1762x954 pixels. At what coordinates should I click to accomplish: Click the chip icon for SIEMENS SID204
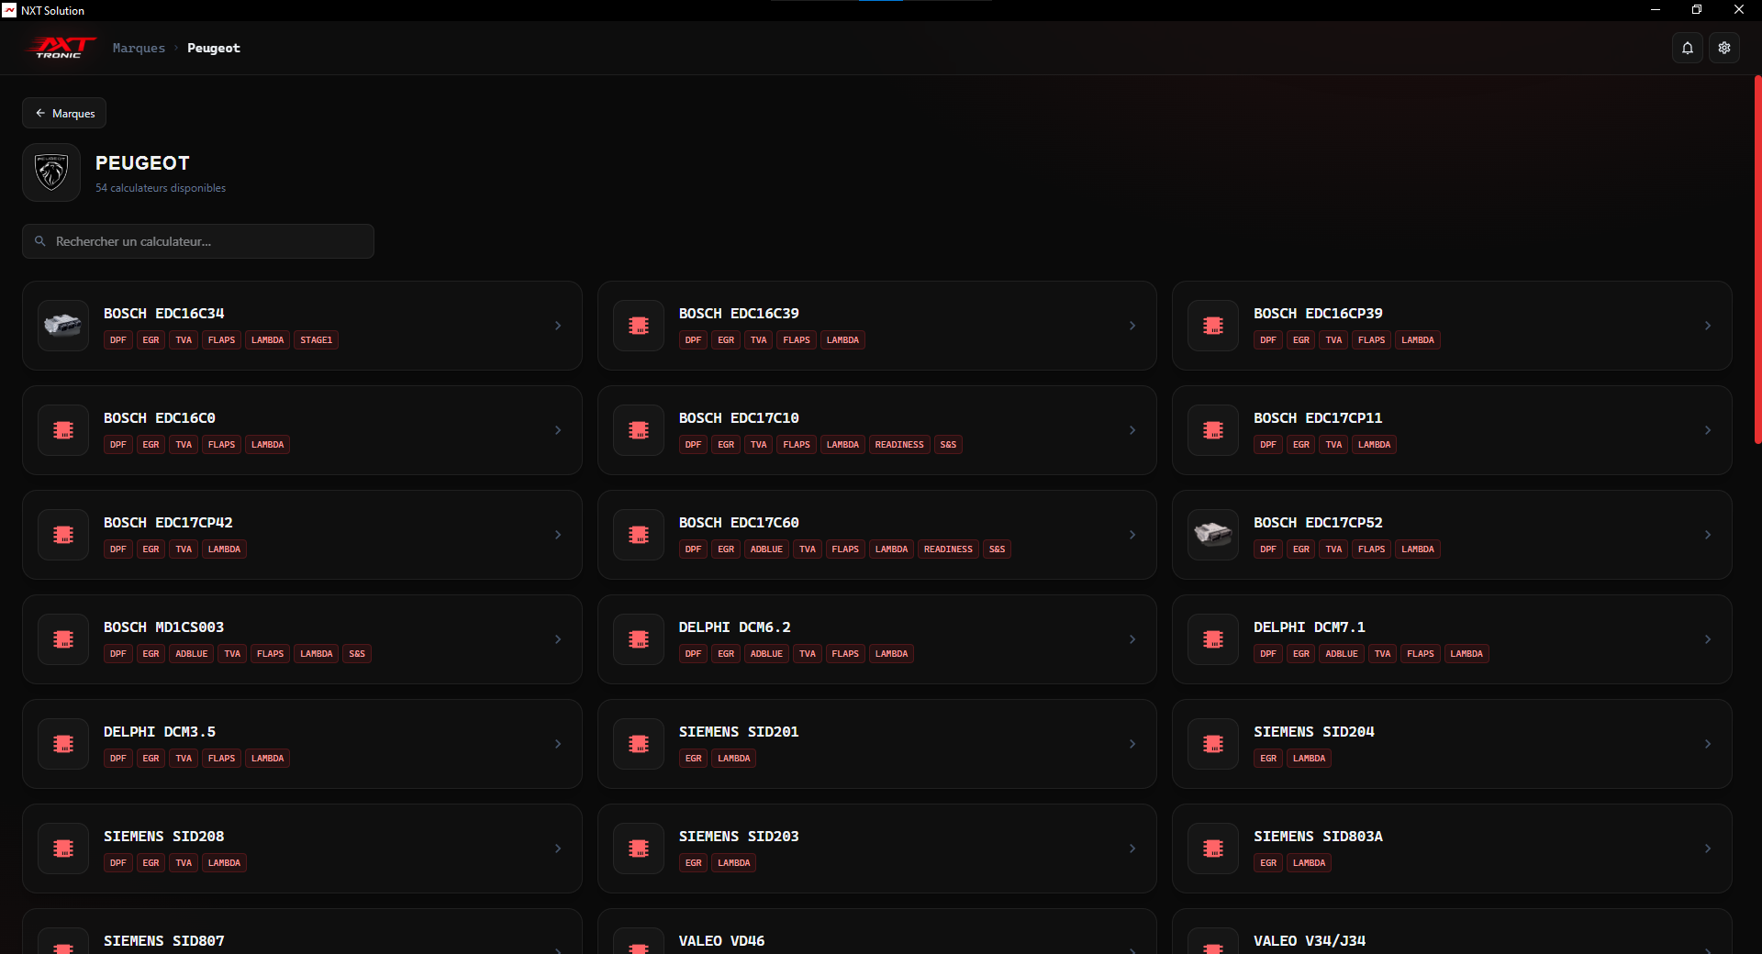tap(1213, 744)
